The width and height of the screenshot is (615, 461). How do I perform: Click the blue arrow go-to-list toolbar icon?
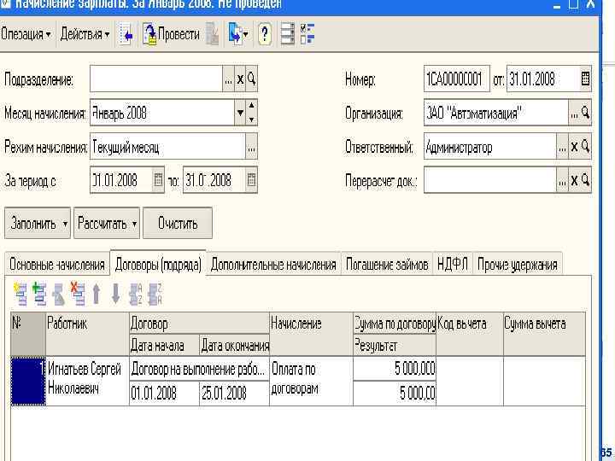click(126, 34)
